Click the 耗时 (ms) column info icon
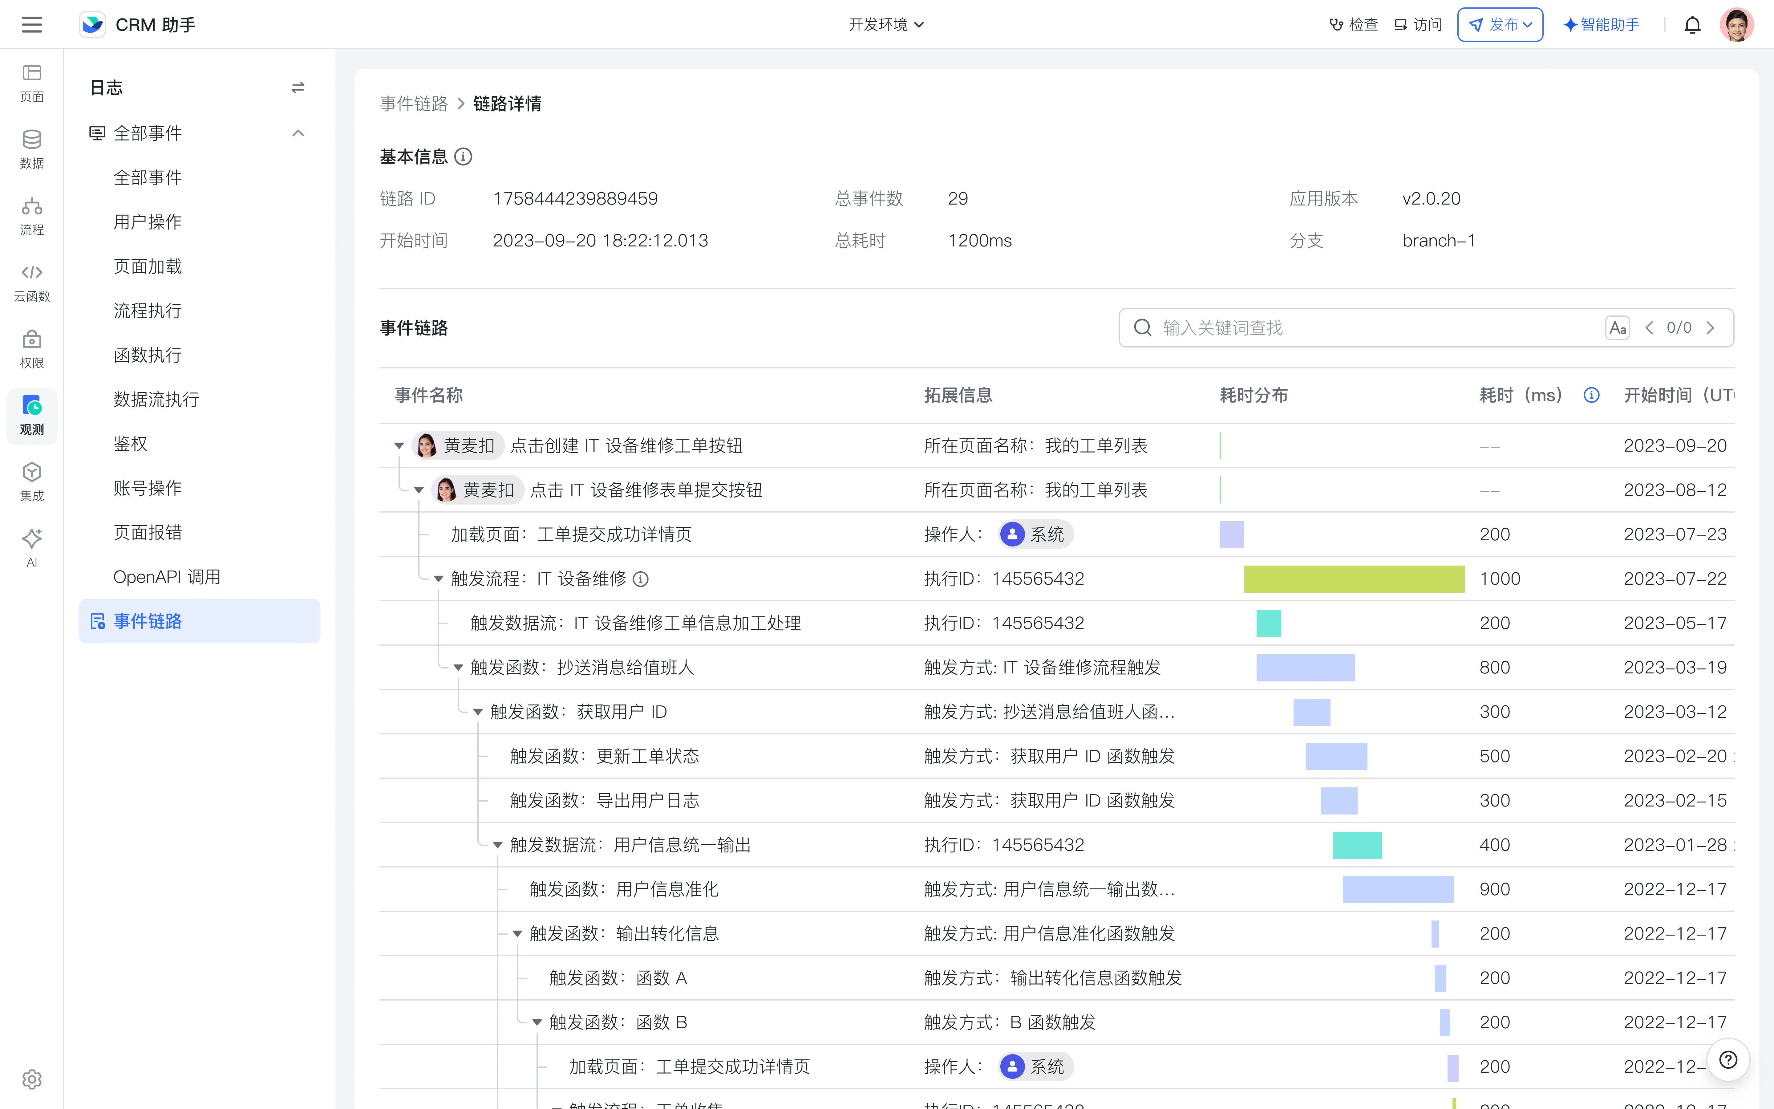This screenshot has width=1774, height=1109. (x=1591, y=395)
